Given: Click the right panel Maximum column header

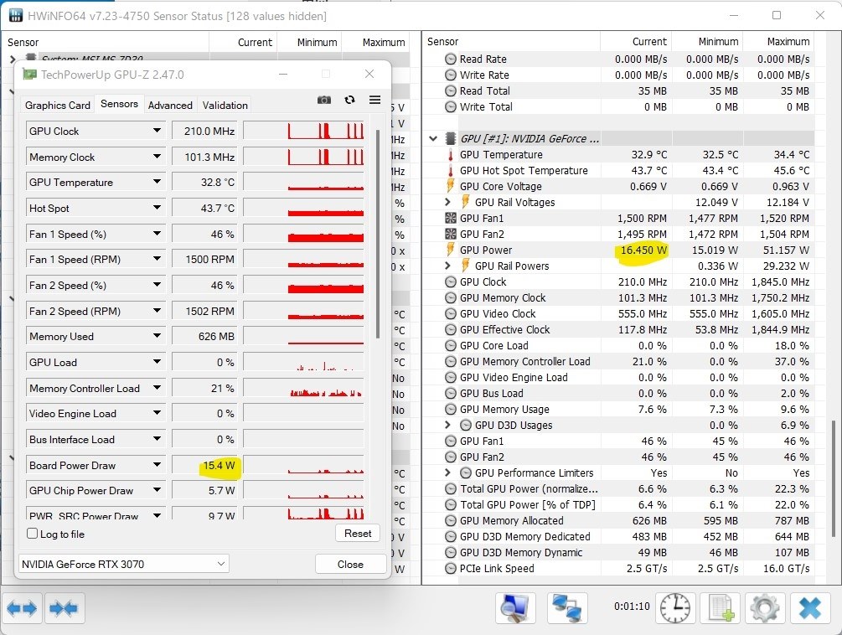Looking at the screenshot, I should (778, 42).
